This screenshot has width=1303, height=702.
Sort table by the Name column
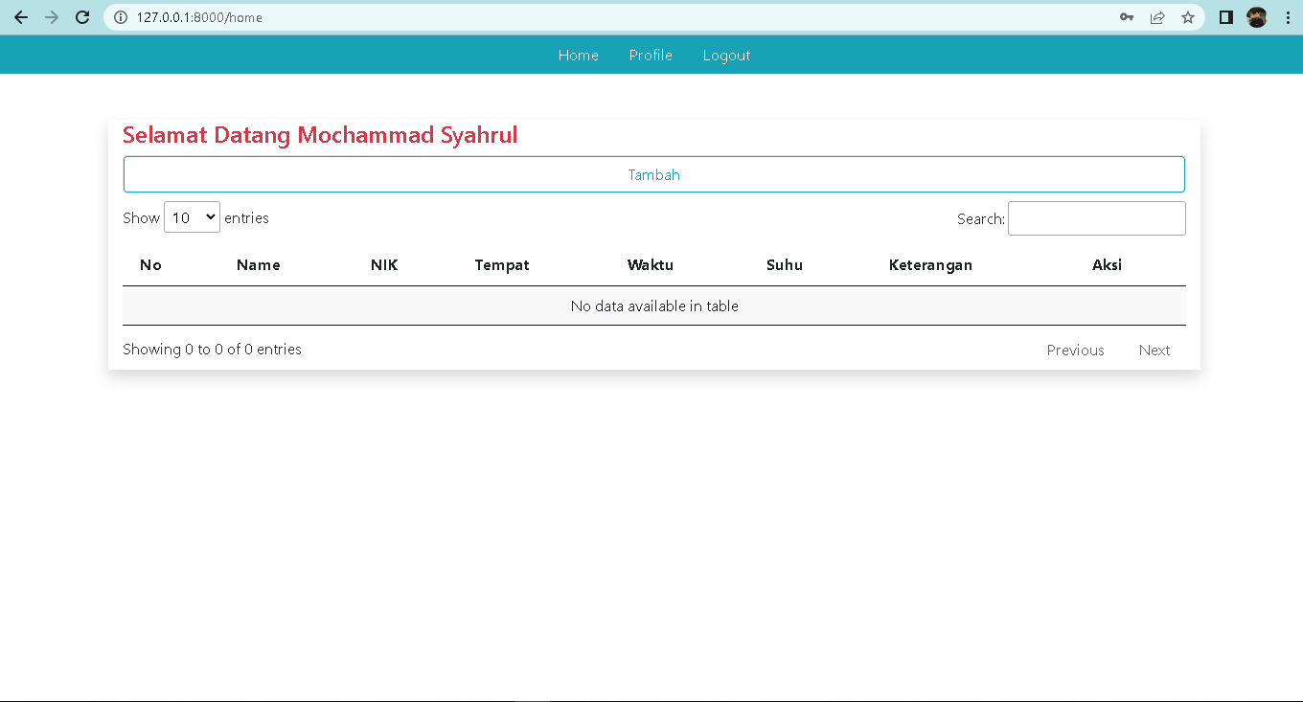pos(258,265)
